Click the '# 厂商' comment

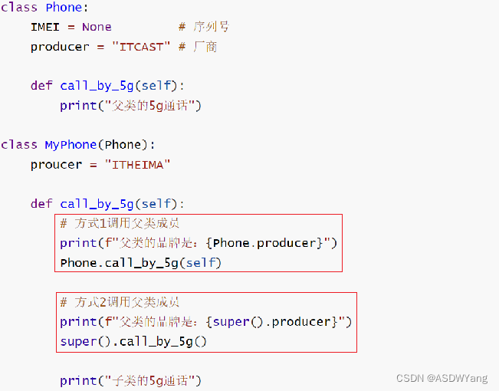(197, 47)
